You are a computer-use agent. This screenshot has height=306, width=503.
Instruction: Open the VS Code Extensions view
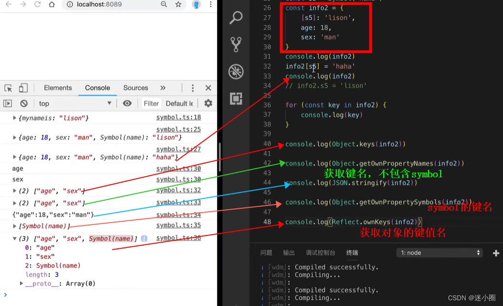tap(236, 98)
